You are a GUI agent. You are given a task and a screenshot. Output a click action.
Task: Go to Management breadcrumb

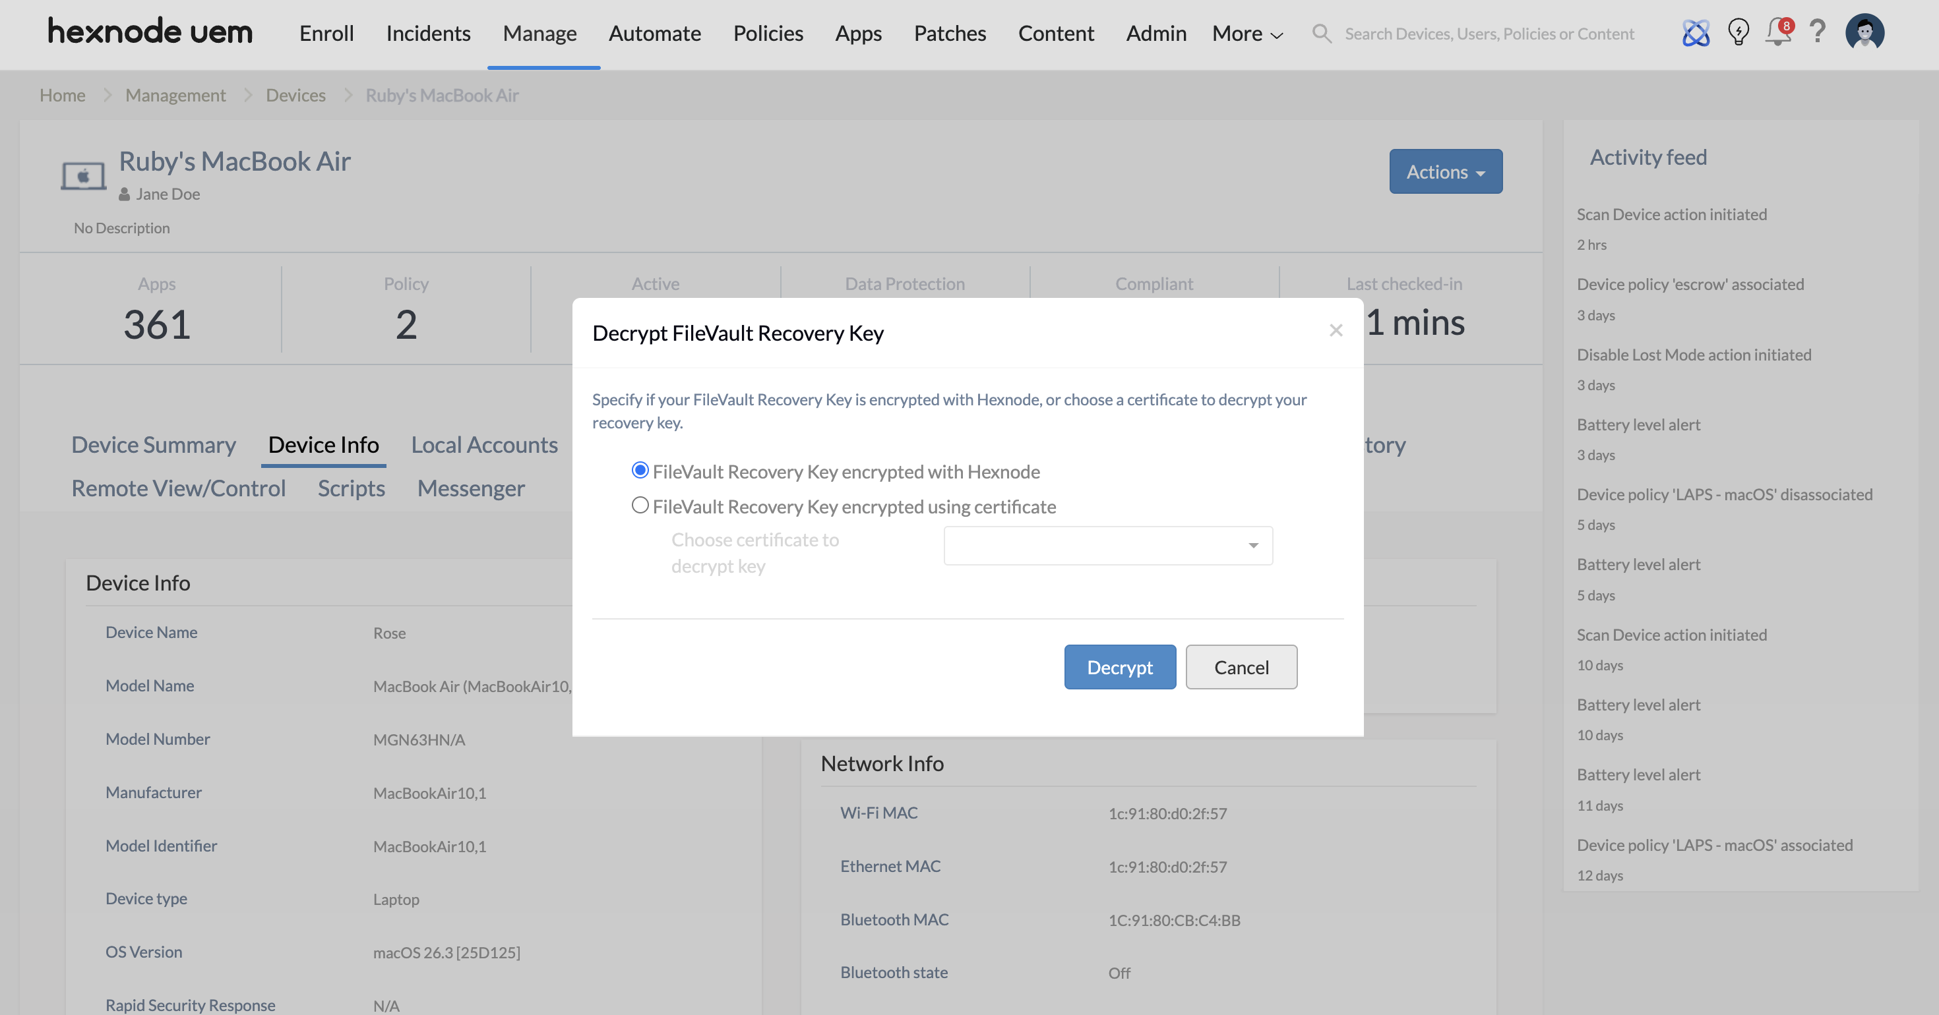click(175, 95)
